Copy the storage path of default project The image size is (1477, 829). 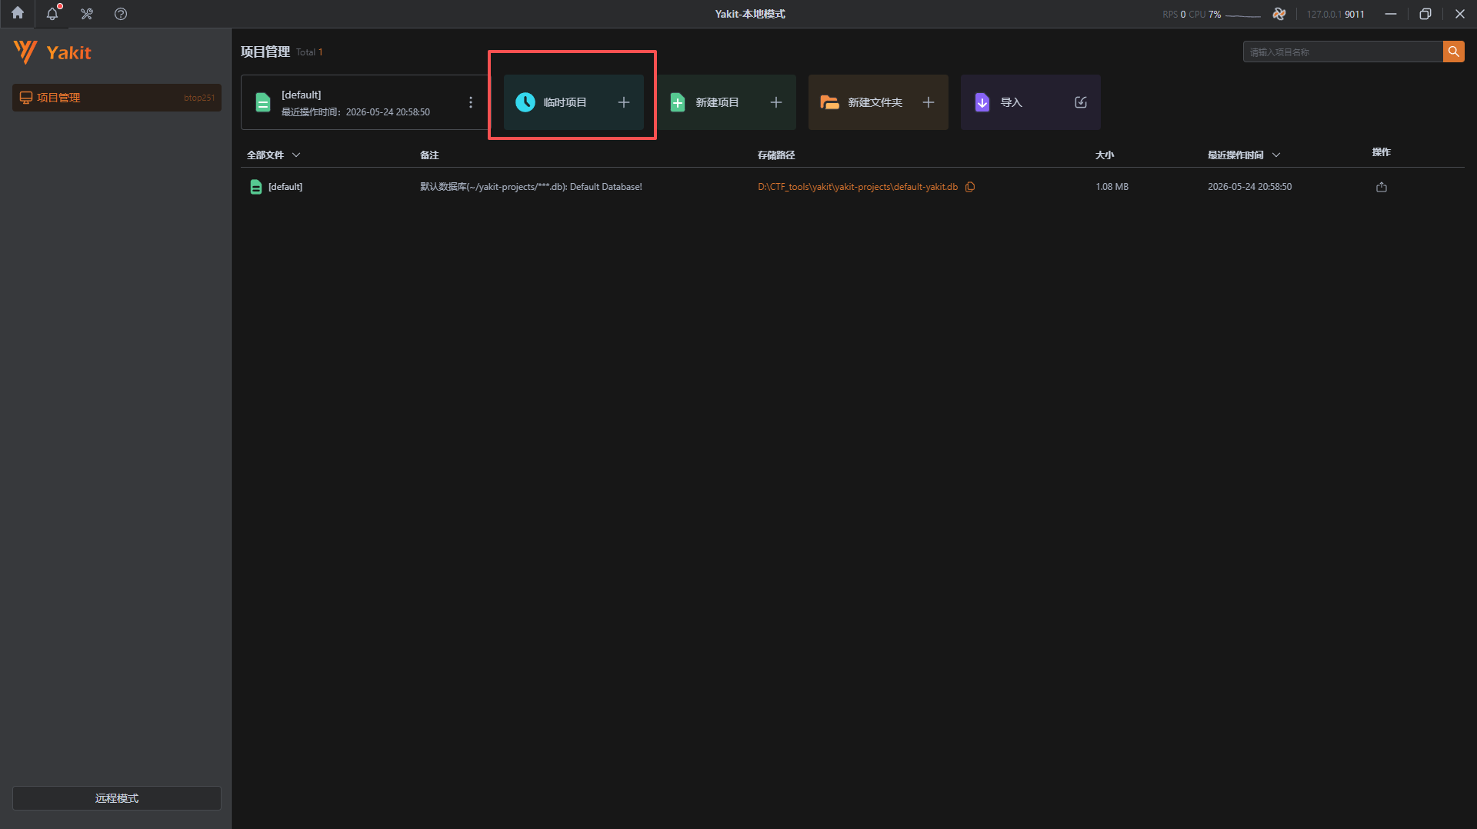click(970, 187)
